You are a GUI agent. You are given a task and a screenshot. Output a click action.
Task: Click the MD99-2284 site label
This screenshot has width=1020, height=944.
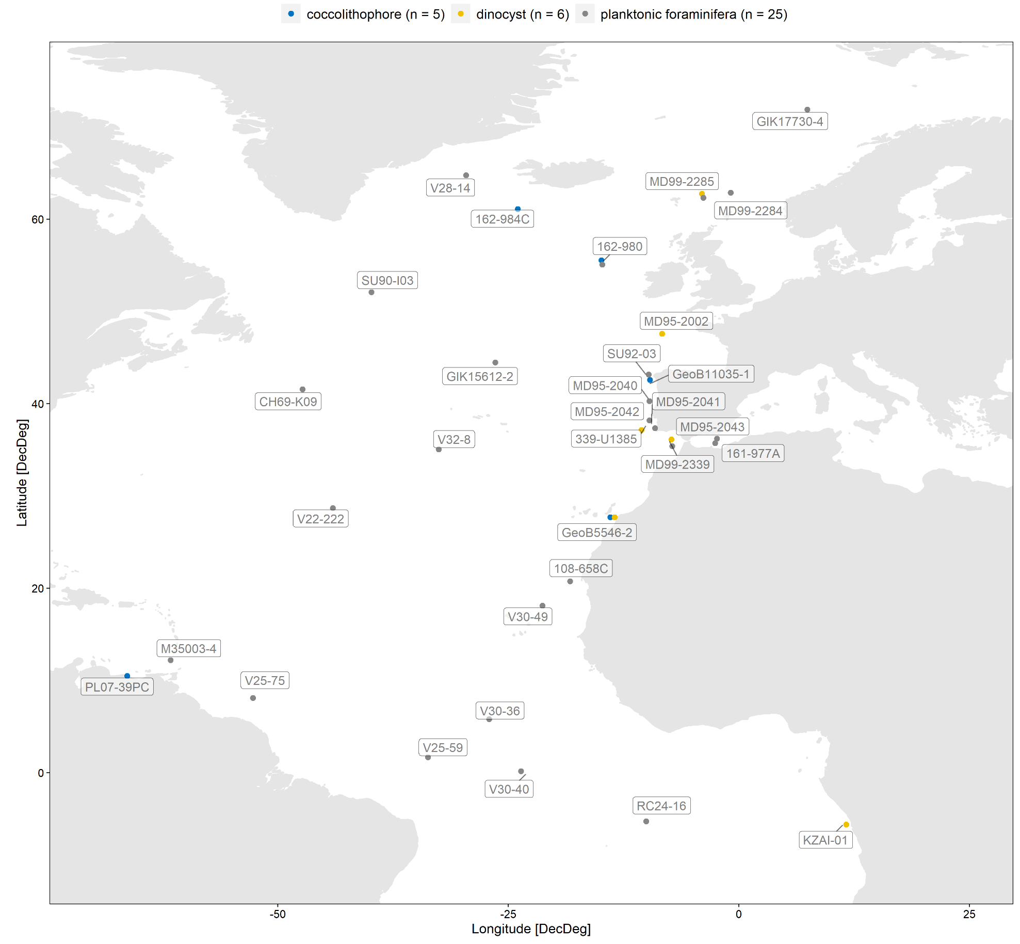click(x=750, y=211)
